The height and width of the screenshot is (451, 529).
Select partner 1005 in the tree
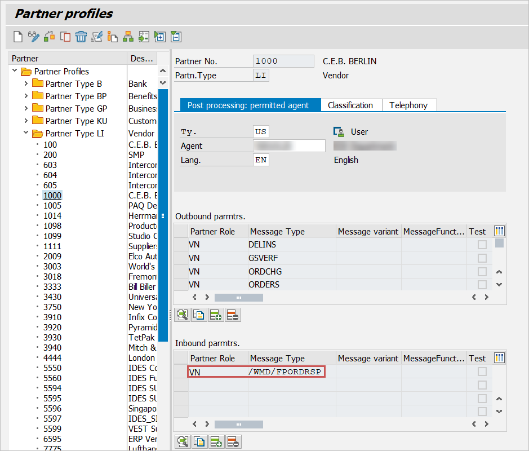pyautogui.click(x=52, y=206)
